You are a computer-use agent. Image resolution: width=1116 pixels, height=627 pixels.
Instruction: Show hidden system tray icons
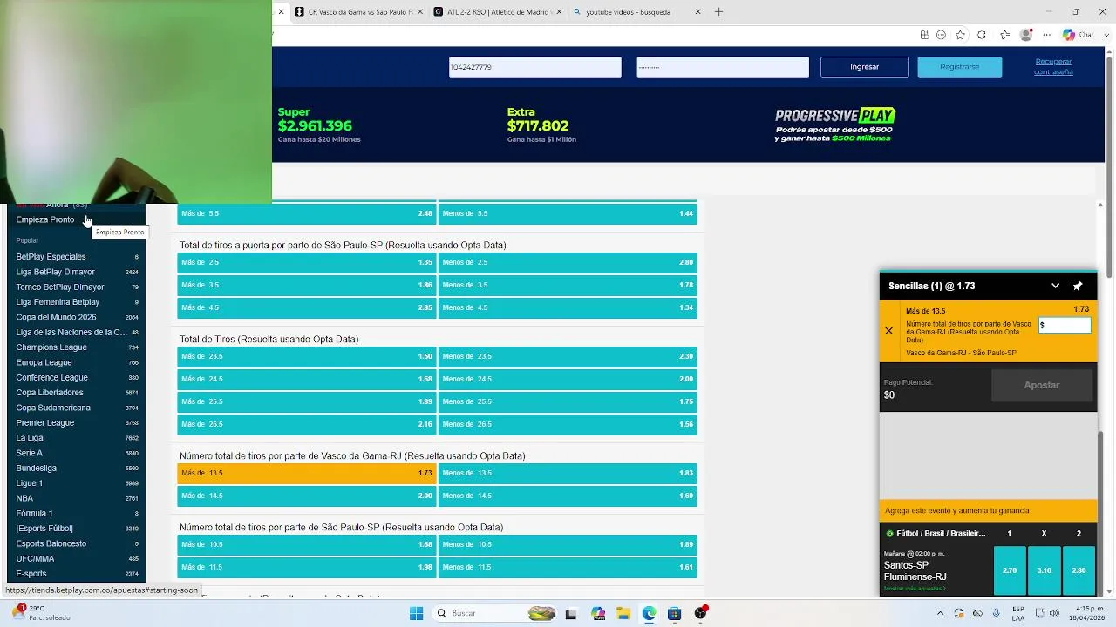click(940, 613)
